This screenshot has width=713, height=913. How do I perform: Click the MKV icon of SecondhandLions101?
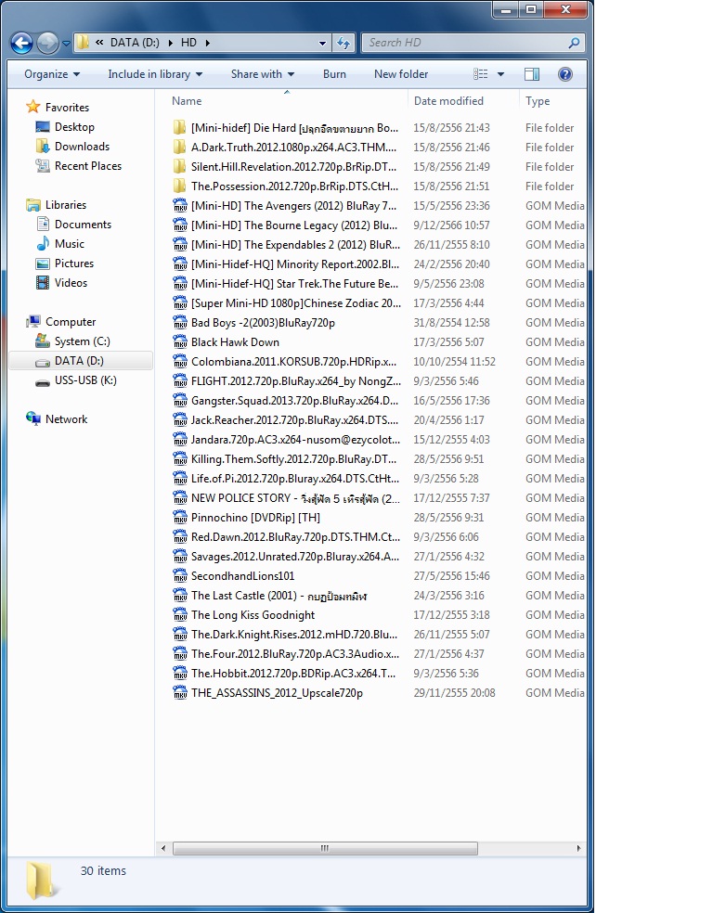tap(180, 576)
